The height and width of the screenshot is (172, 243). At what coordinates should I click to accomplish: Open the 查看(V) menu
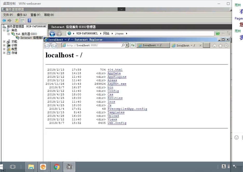(x=35, y=15)
